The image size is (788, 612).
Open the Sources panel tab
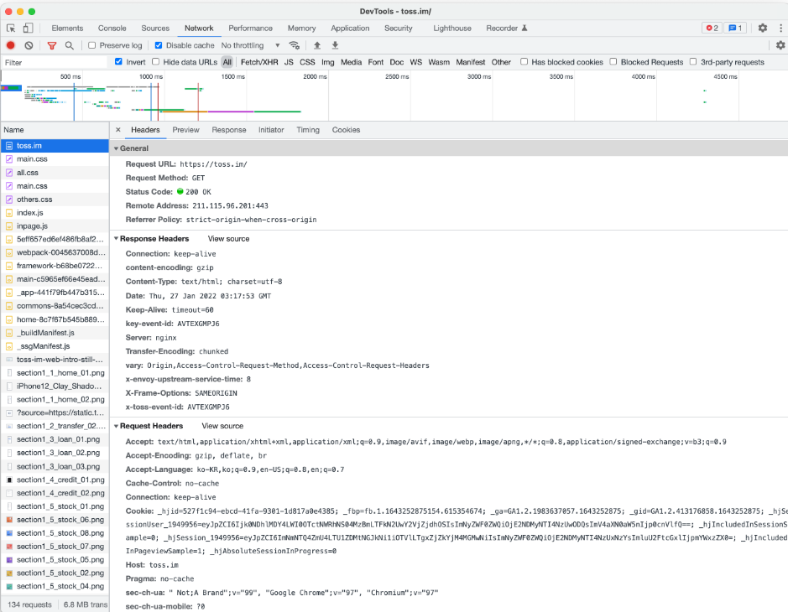pos(155,29)
